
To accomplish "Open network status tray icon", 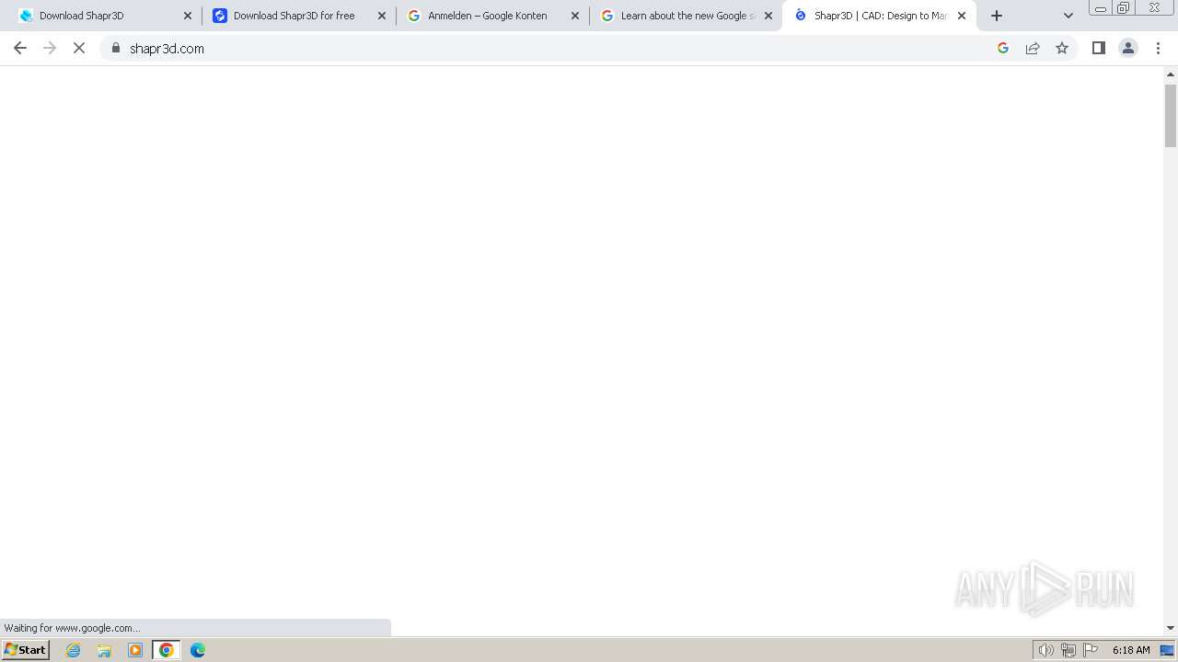I will [x=1068, y=650].
